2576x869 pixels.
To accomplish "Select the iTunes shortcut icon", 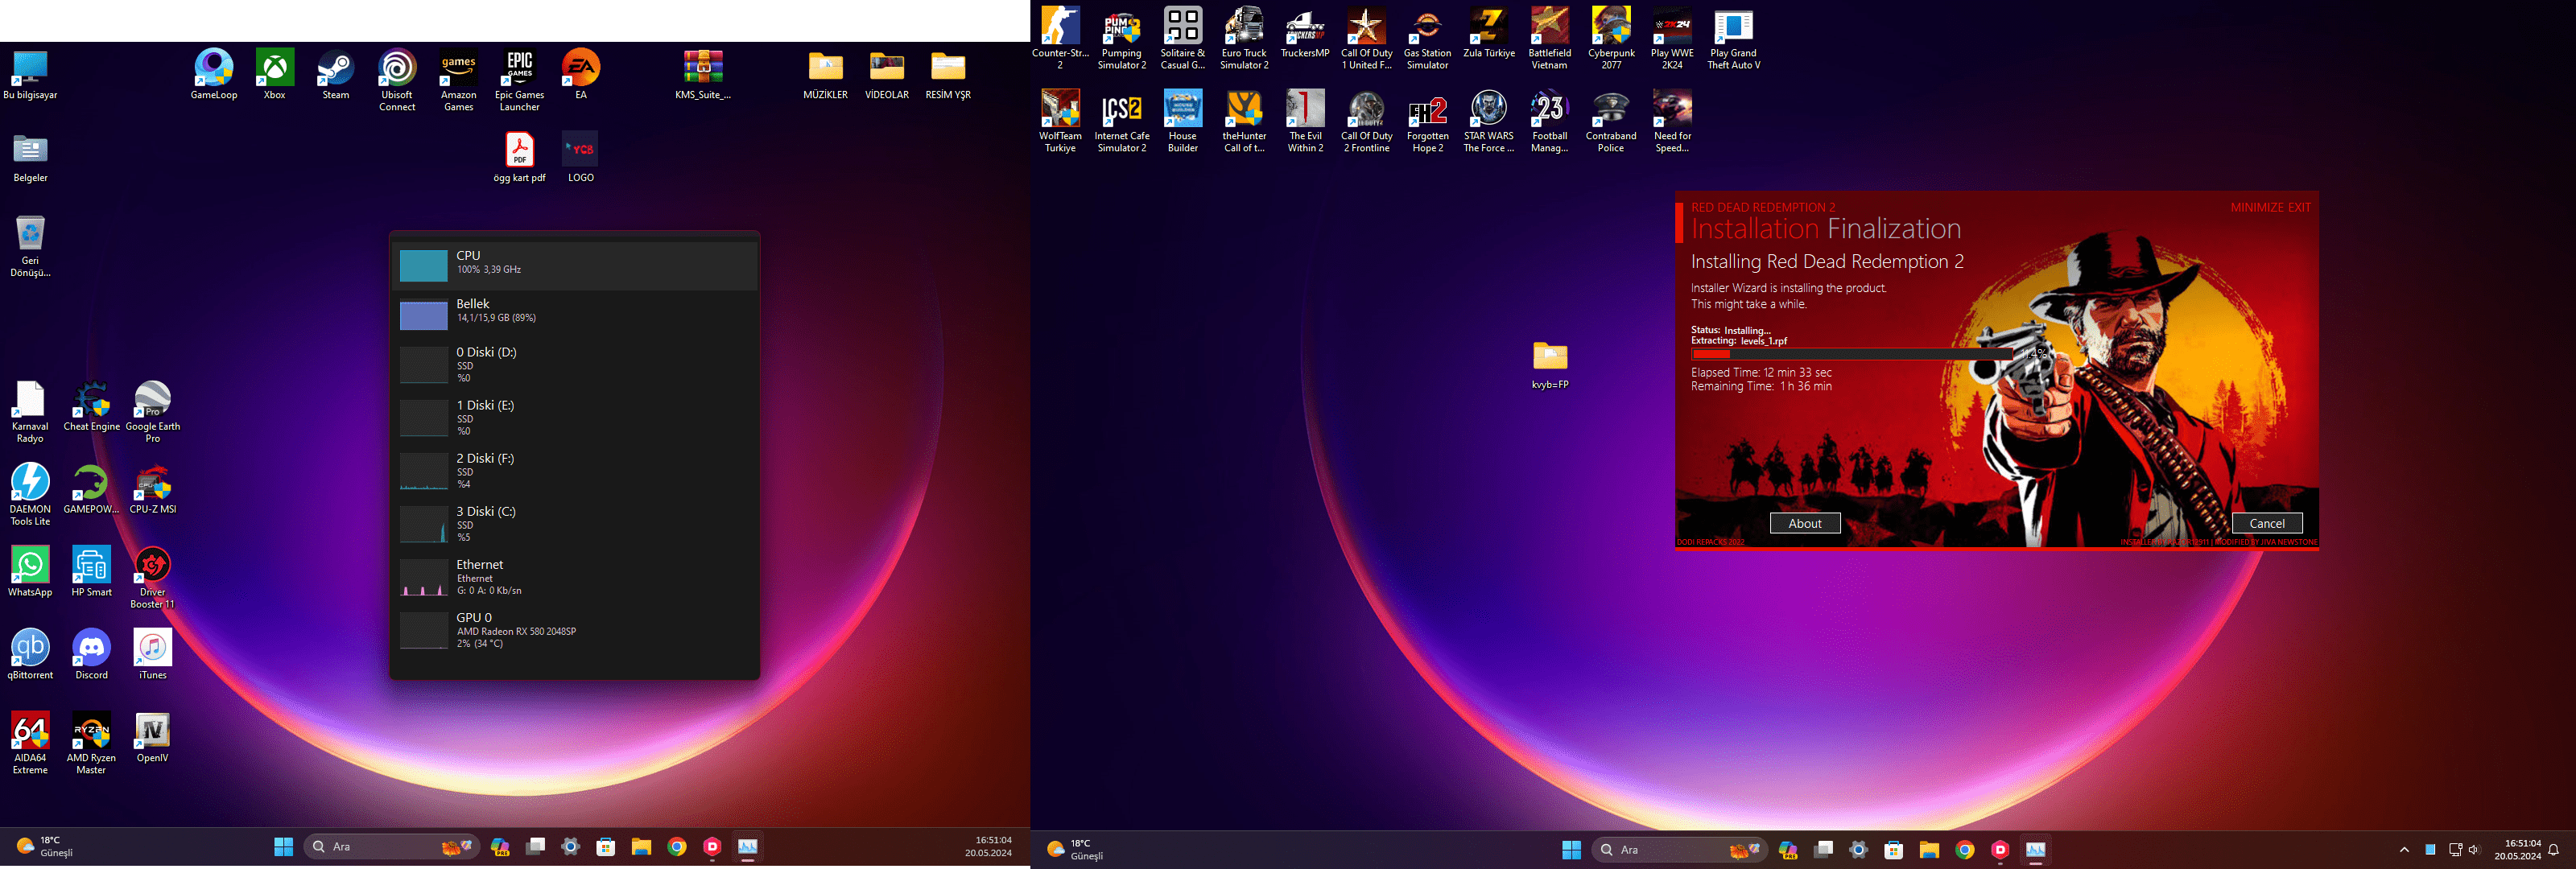I will click(152, 656).
